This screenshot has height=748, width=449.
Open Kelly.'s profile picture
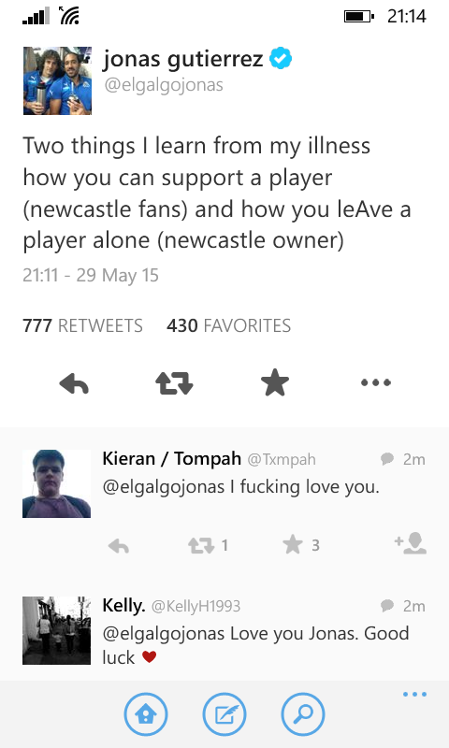pos(56,630)
